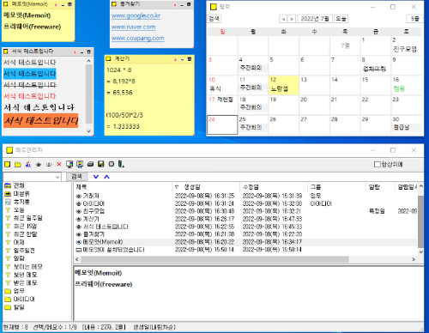429x333 pixels.
Task: Open the search combo box dropdown in manager
Action: click(57, 177)
